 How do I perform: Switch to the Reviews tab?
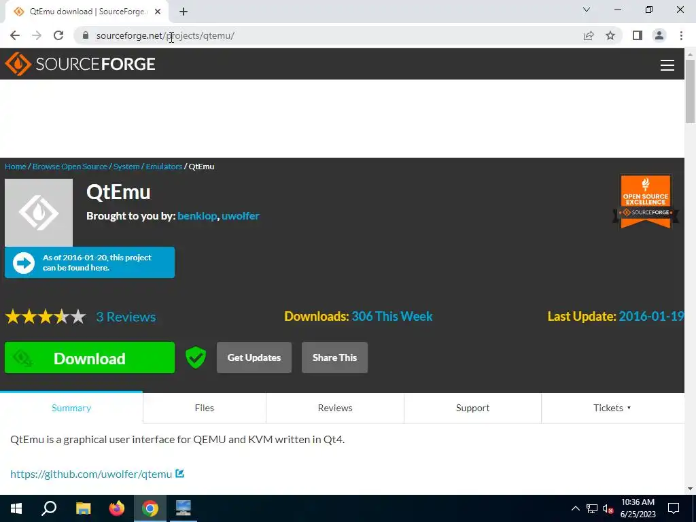pos(335,408)
